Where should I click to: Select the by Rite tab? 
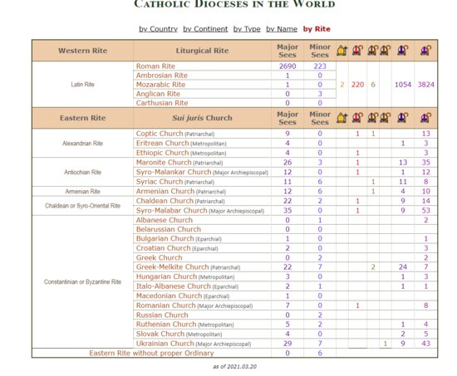point(317,29)
